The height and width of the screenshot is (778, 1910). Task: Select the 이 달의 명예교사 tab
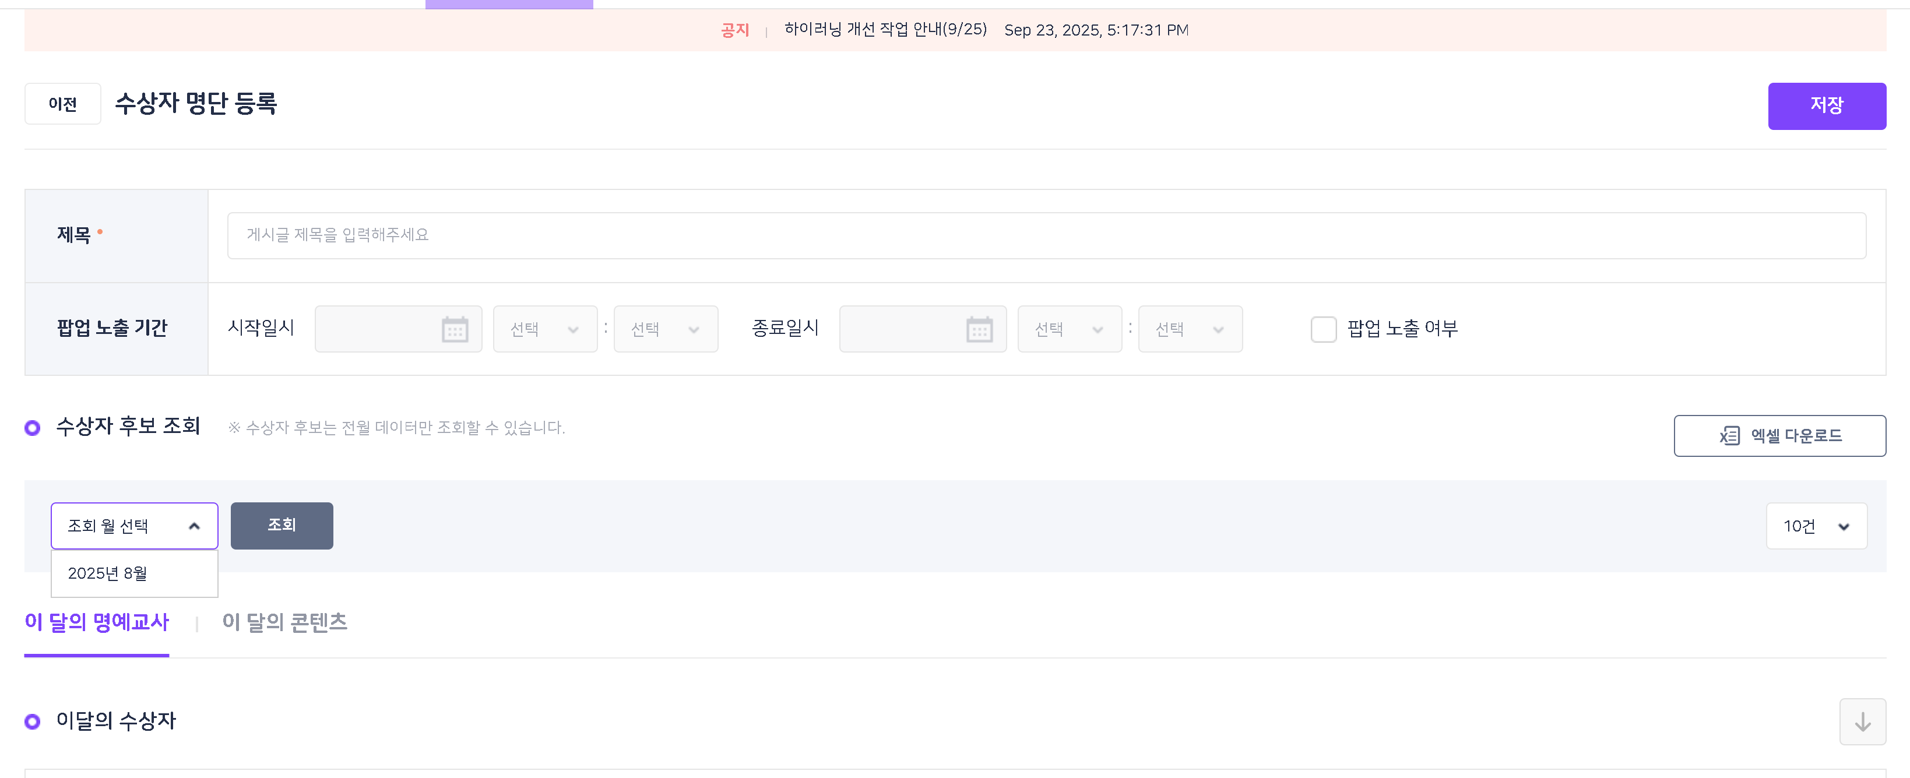[97, 621]
